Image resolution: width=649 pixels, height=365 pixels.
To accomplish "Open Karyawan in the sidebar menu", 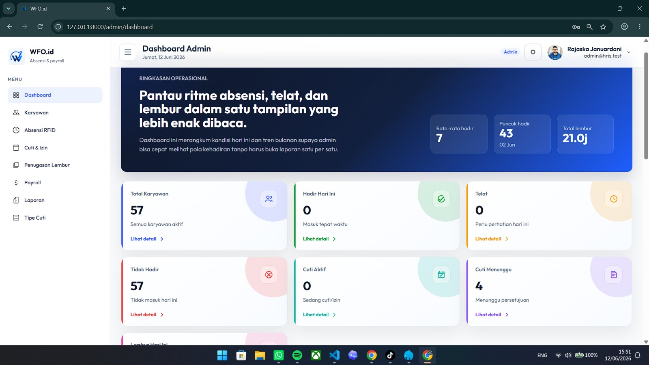I will click(x=55, y=112).
